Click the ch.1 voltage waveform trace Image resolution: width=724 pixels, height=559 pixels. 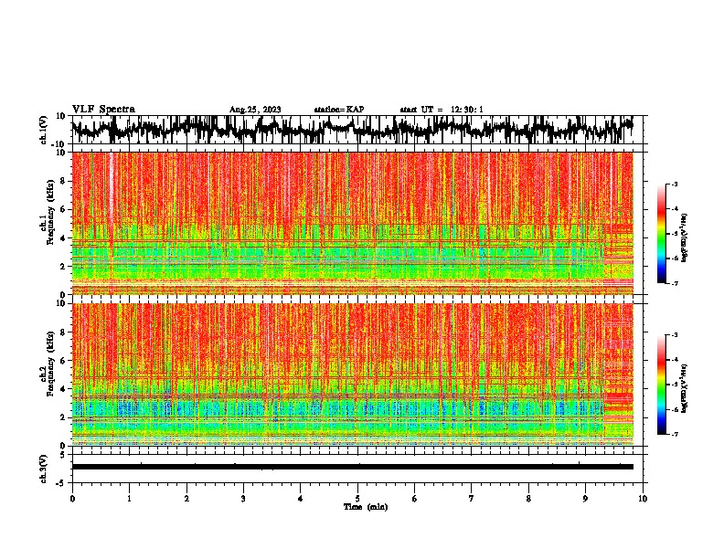click(x=352, y=129)
